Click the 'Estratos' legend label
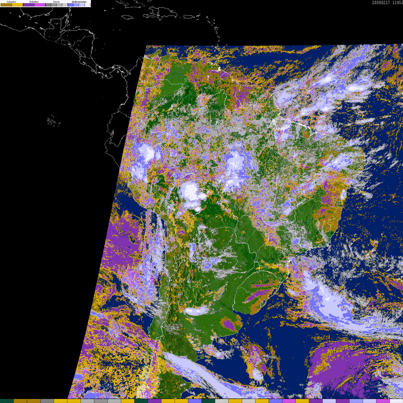Viewport: 403px width, 403px height. 34,2
